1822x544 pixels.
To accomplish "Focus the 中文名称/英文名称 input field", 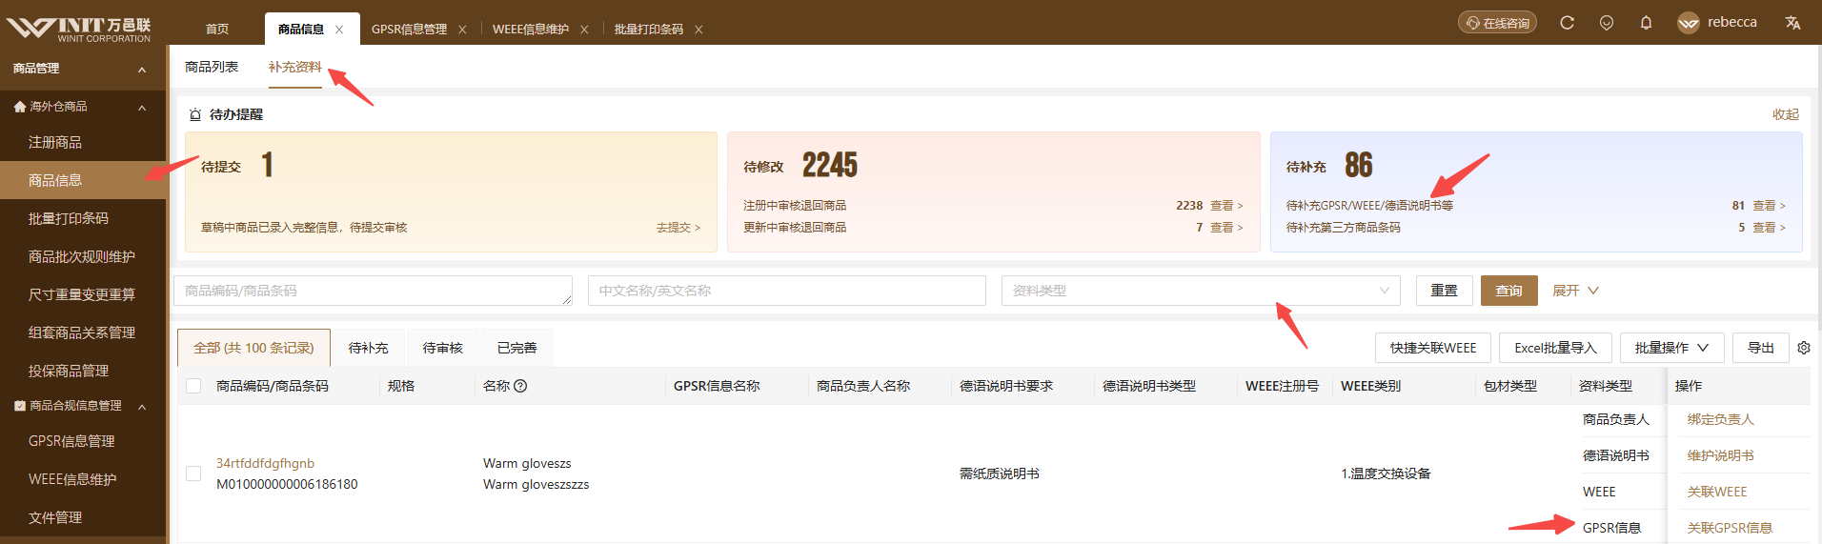I will (787, 291).
